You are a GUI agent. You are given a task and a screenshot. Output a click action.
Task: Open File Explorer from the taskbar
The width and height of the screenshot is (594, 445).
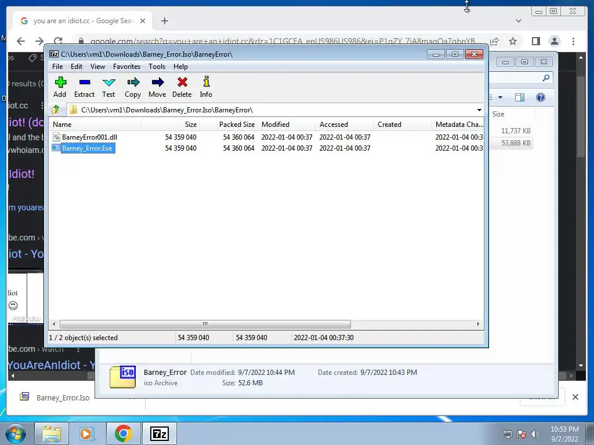pos(52,433)
